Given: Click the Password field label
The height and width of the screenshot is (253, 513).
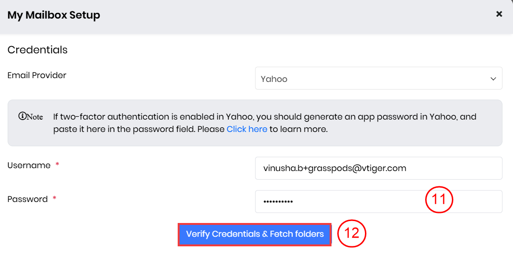Looking at the screenshot, I should 27,199.
